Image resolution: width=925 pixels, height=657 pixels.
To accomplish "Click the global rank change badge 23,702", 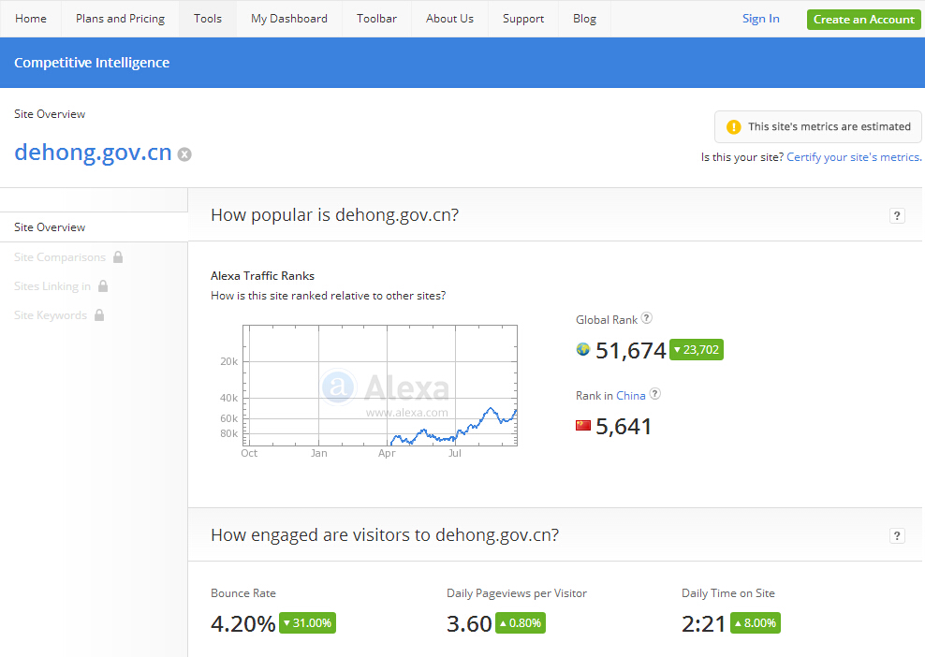I will coord(697,350).
